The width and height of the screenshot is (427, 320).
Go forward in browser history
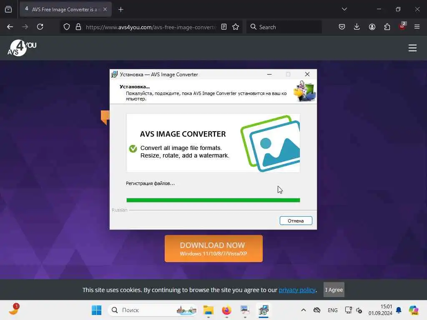tap(25, 27)
